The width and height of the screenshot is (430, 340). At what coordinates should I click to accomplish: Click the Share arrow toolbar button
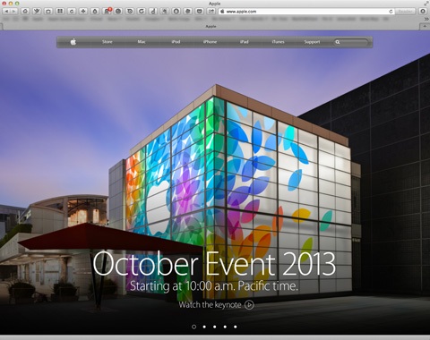point(211,12)
